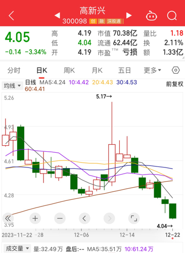Go to next stock with right triangle
Screen dimensions: 185x253
[x=129, y=15]
